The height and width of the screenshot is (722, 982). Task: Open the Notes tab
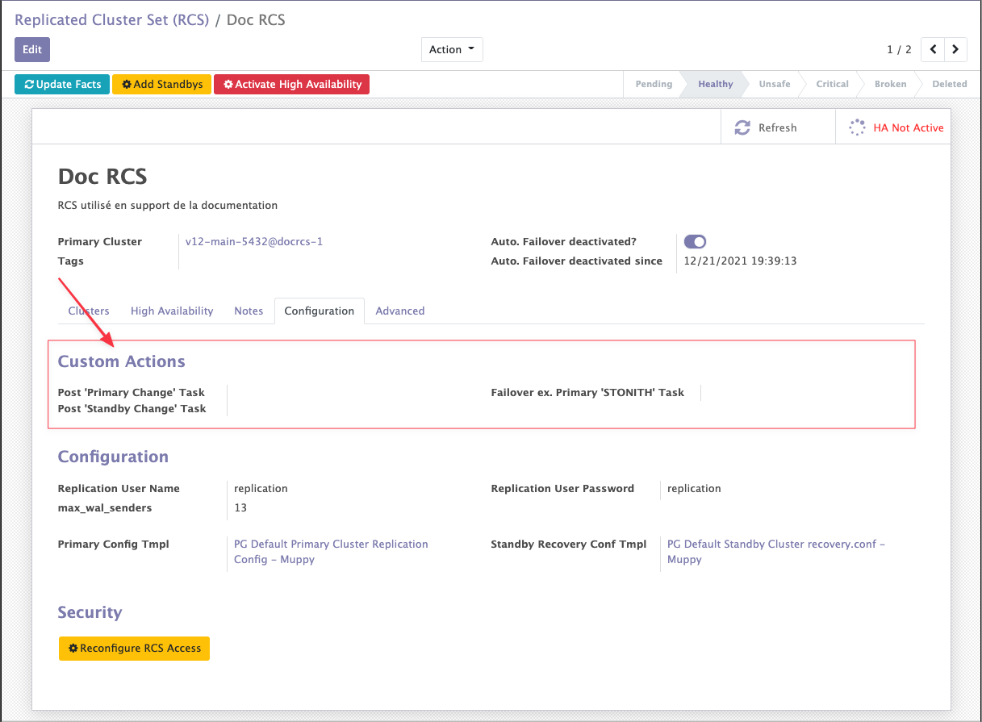click(249, 311)
